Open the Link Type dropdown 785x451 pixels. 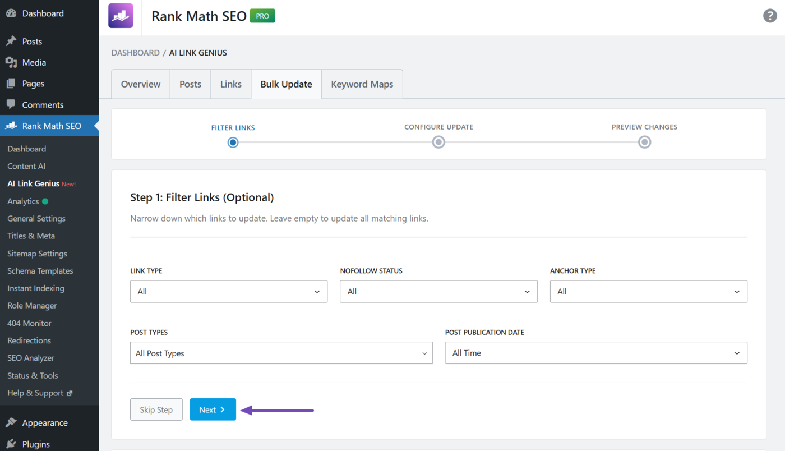(x=229, y=292)
